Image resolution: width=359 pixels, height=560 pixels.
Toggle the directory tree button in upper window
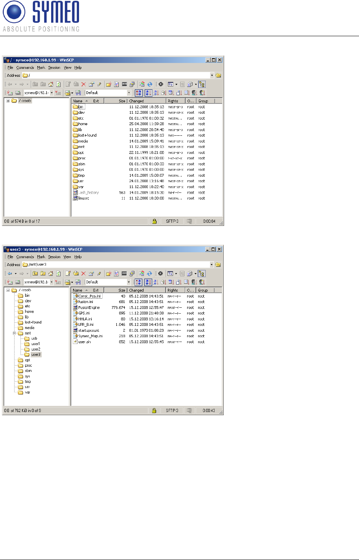pyautogui.click(x=202, y=84)
